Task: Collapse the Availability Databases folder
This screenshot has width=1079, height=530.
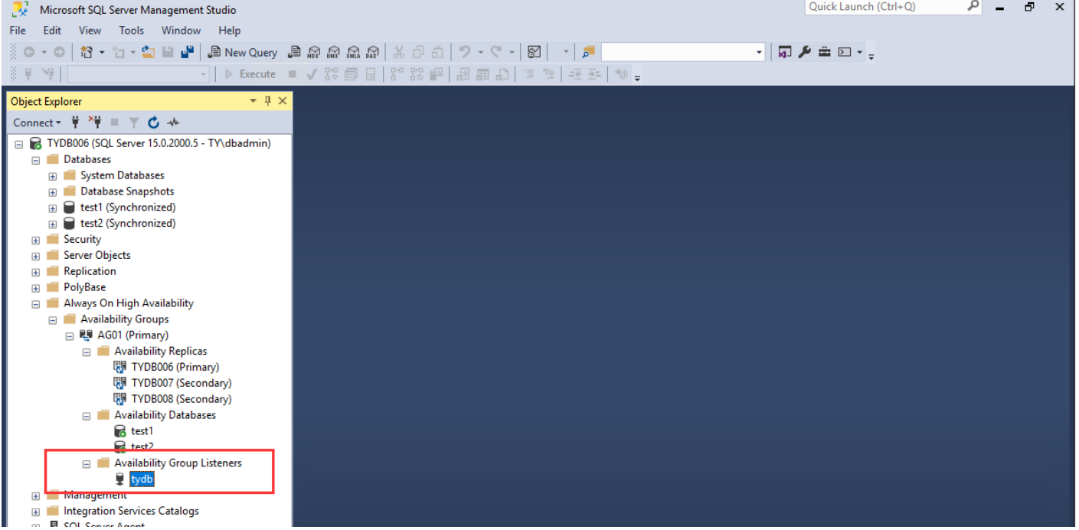Action: click(87, 415)
